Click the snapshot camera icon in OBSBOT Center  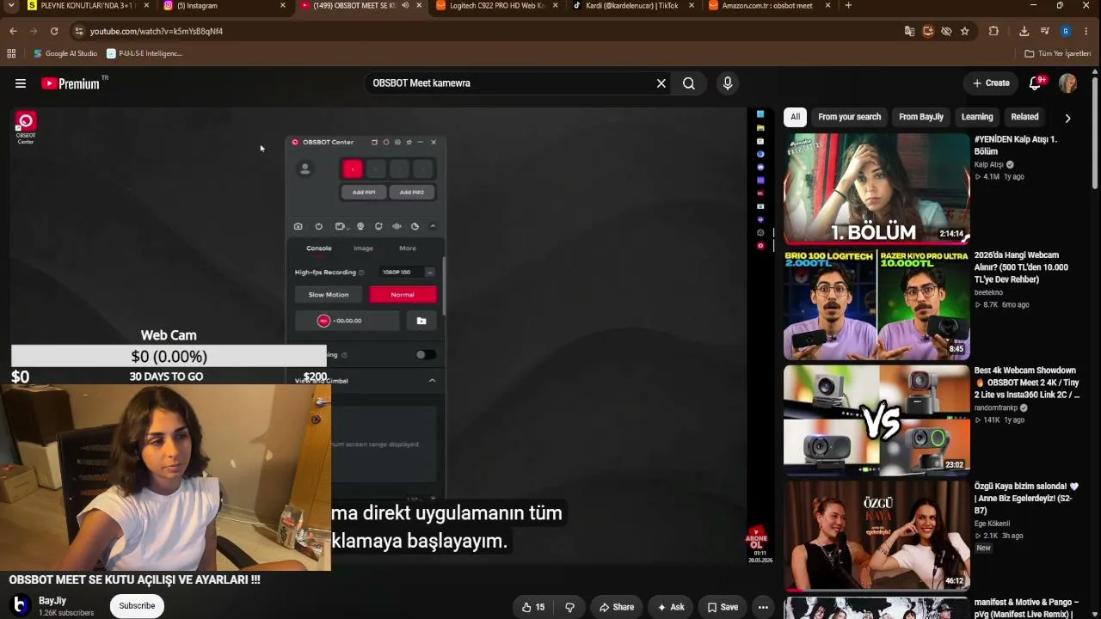[x=298, y=226]
